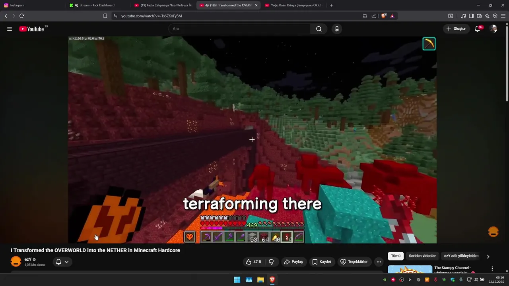509x286 pixels.
Task: Open The Stampy Channel Christmas Specials title
Action: pyautogui.click(x=455, y=270)
